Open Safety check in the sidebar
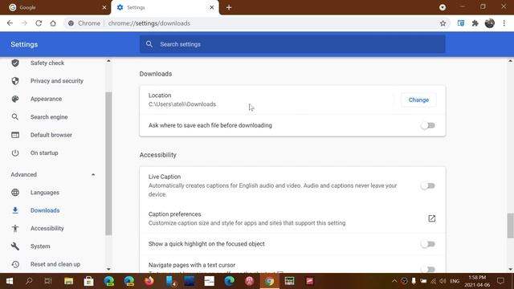 coord(47,63)
